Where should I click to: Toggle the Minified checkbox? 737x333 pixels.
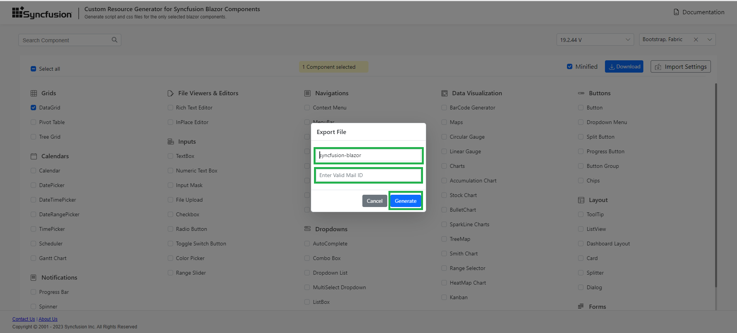570,66
